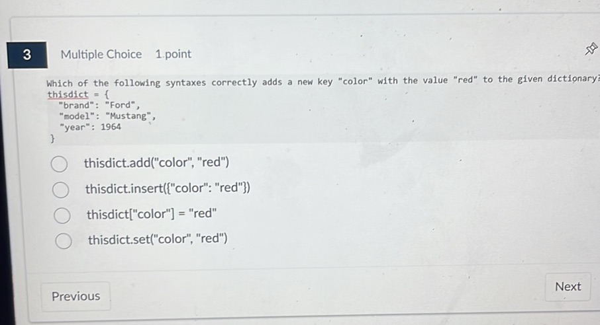
Task: Click the "brand": "Ford" code line
Action: [x=99, y=105]
